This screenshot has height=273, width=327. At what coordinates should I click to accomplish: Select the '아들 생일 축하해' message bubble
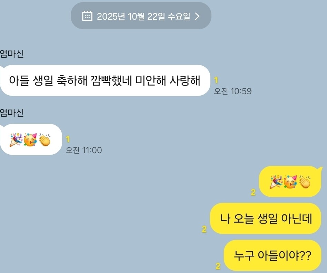point(105,80)
